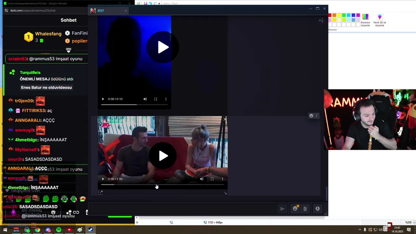Click the add-friend plus icon top right
416x234 pixels.
click(321, 20)
